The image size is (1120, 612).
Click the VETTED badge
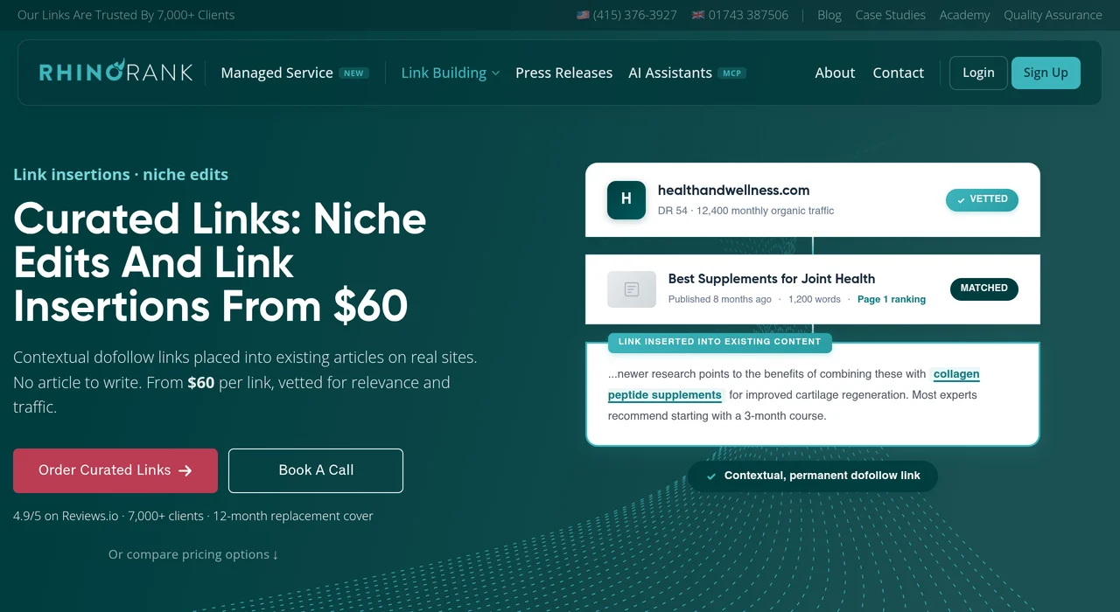[982, 199]
